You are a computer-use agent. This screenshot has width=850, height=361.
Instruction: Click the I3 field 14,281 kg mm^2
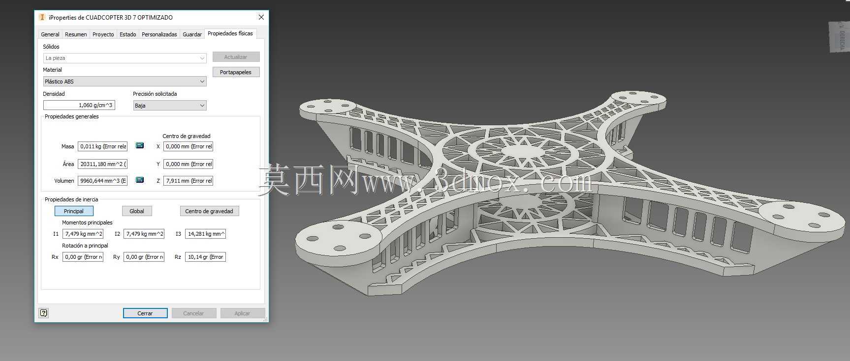pos(206,234)
